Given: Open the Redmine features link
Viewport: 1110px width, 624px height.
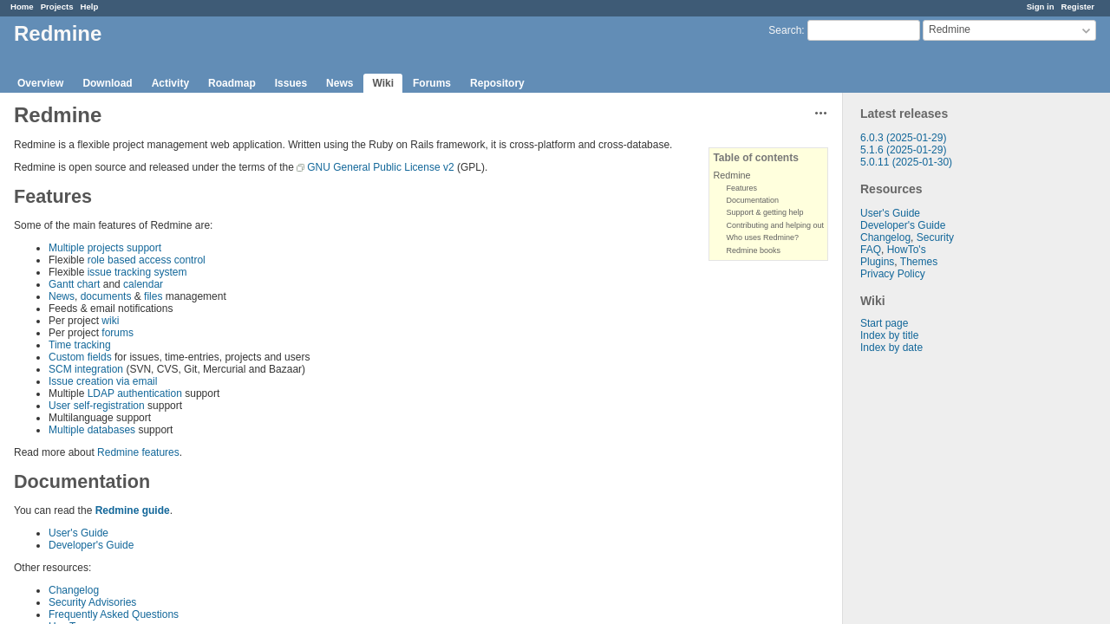Looking at the screenshot, I should coord(138,452).
